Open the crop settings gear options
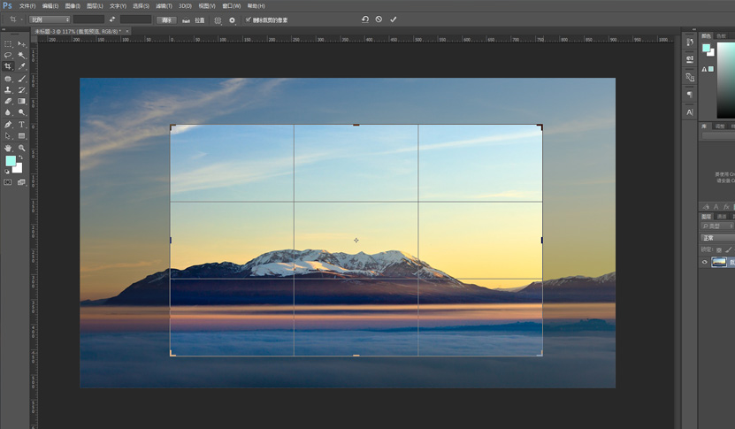Screen dimensions: 735x429 pyautogui.click(x=232, y=19)
